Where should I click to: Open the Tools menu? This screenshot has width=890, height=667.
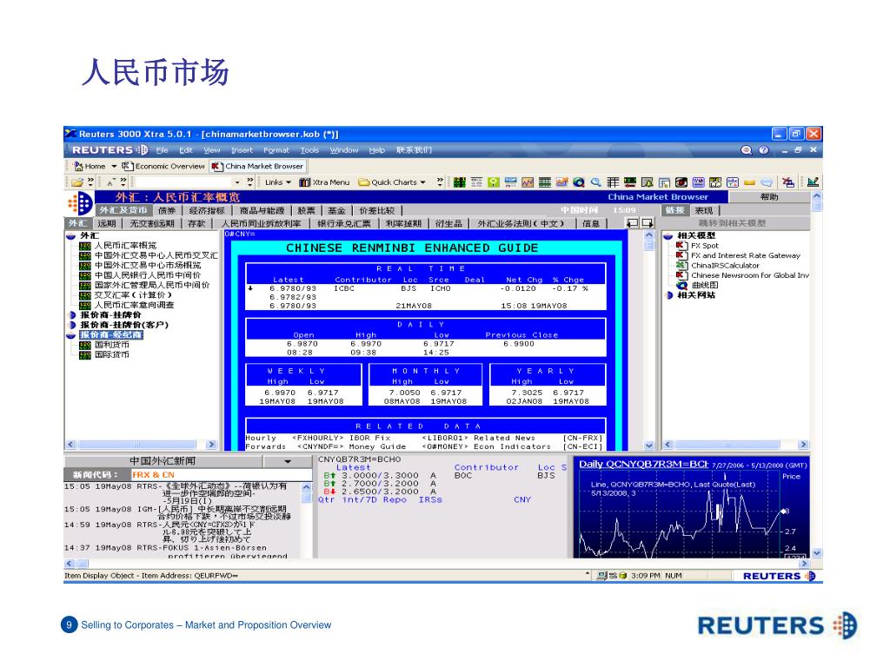tap(309, 150)
